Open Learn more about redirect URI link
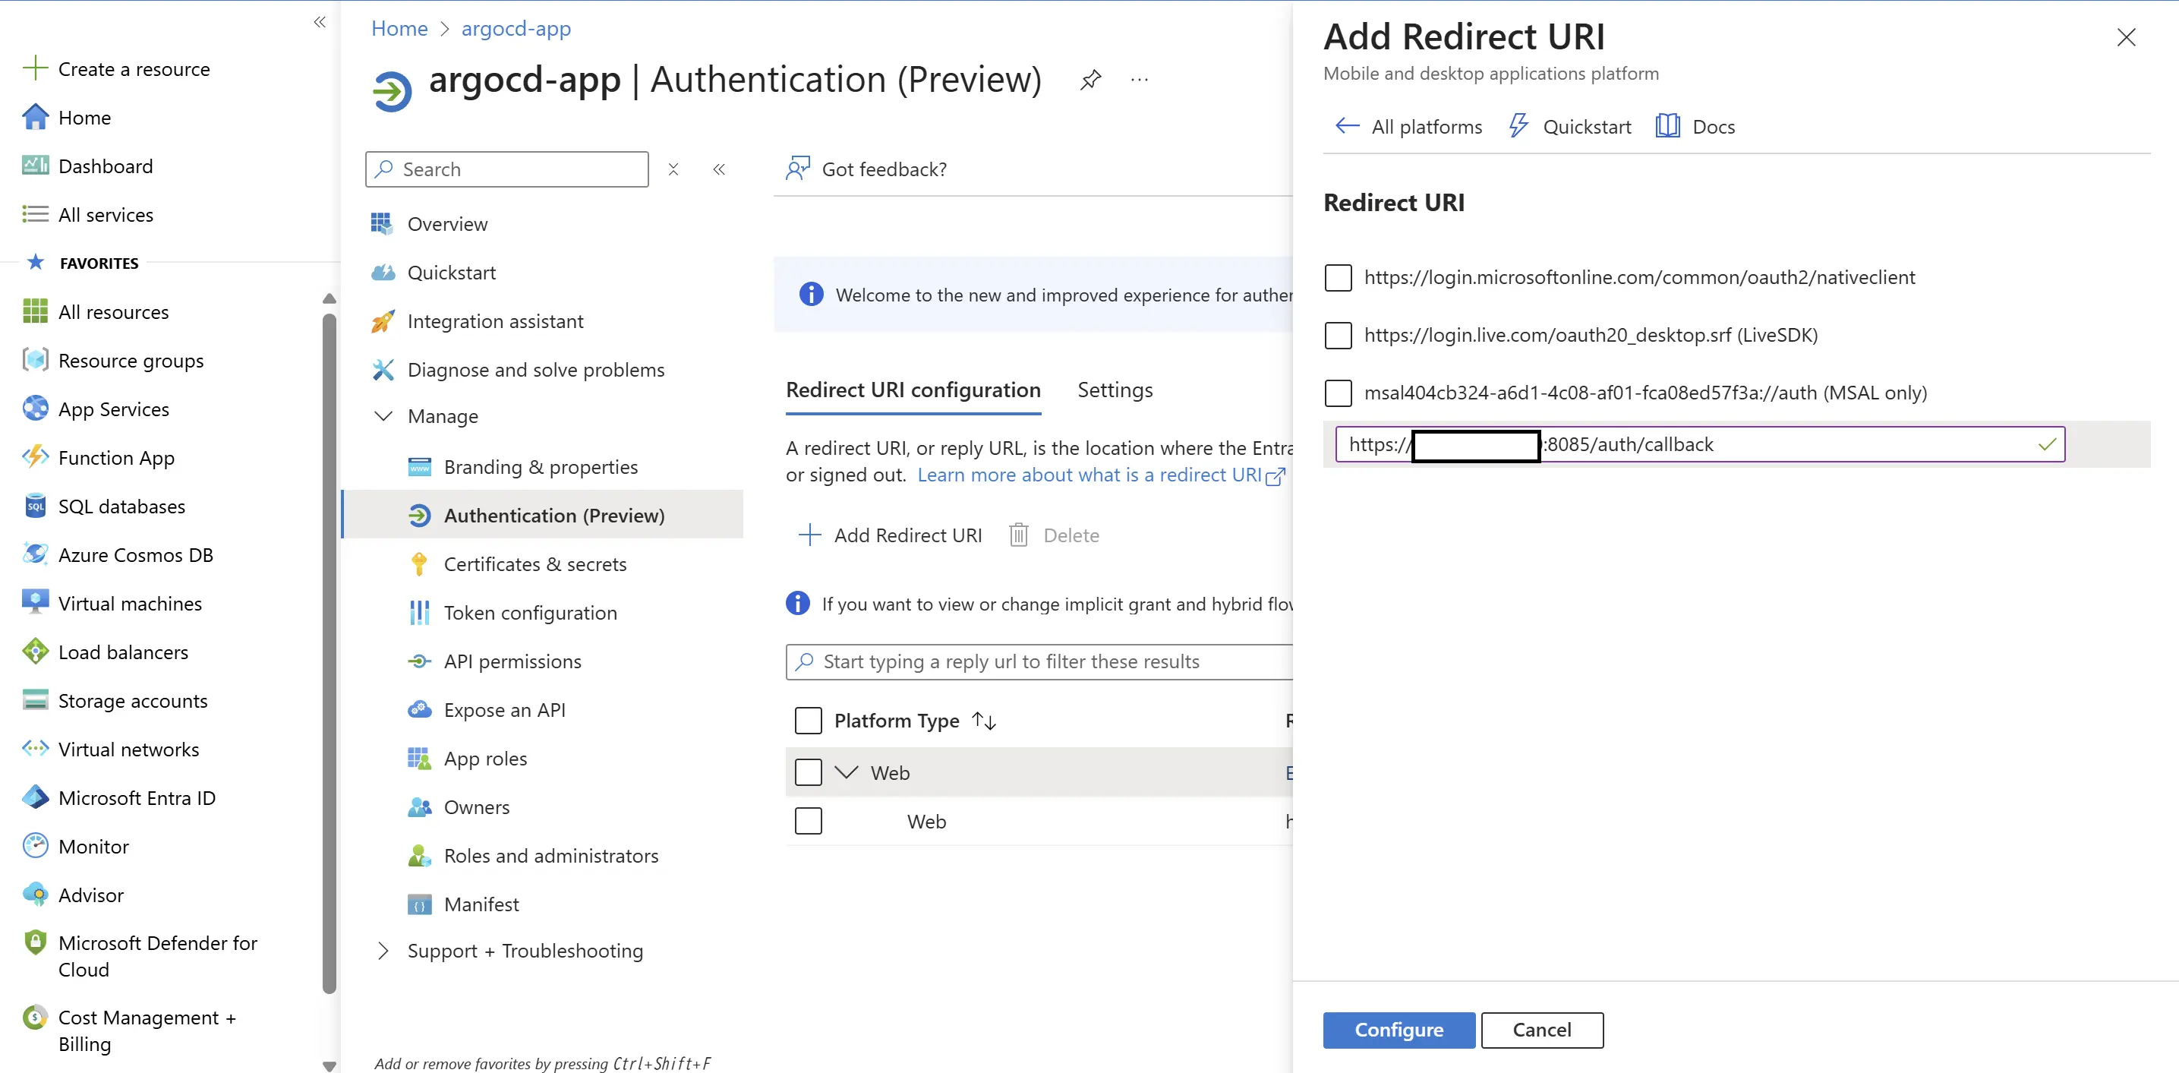This screenshot has width=2179, height=1073. (1102, 475)
